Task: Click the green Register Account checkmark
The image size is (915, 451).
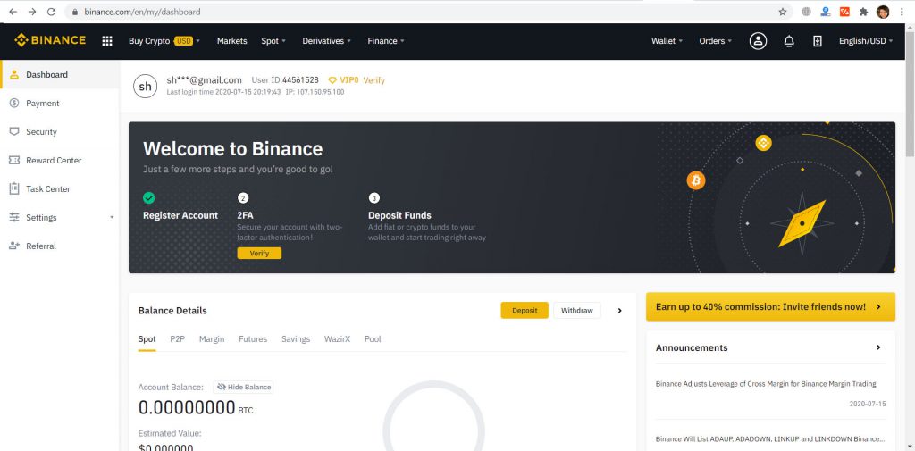Action: click(x=149, y=197)
